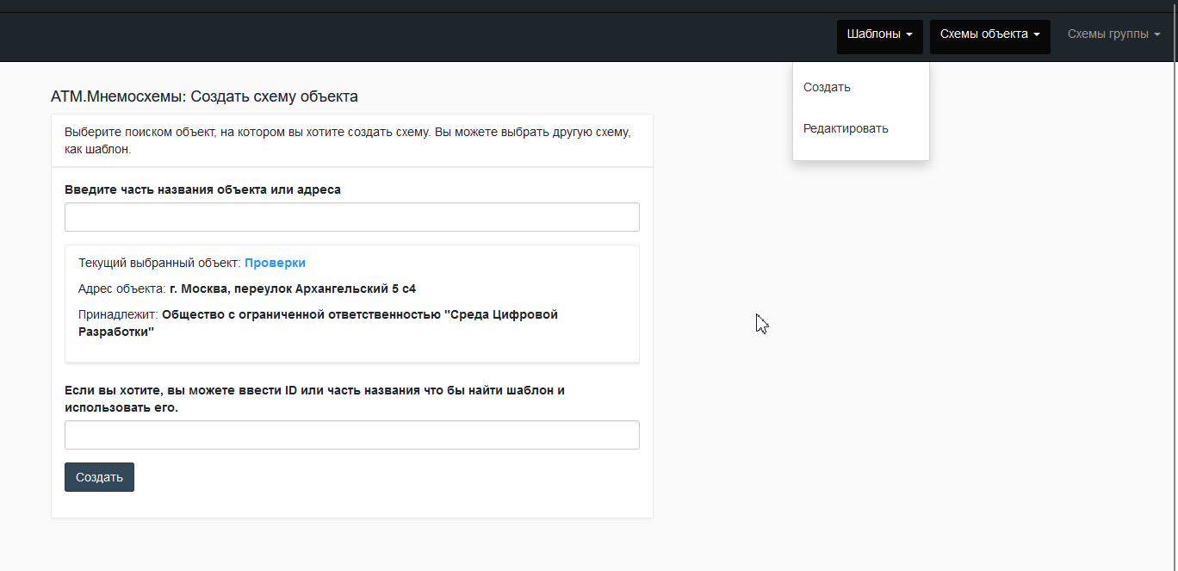Click the owner organization name Среда Цифровой Разработки
Viewport: 1178px width, 571px height.
(x=360, y=315)
